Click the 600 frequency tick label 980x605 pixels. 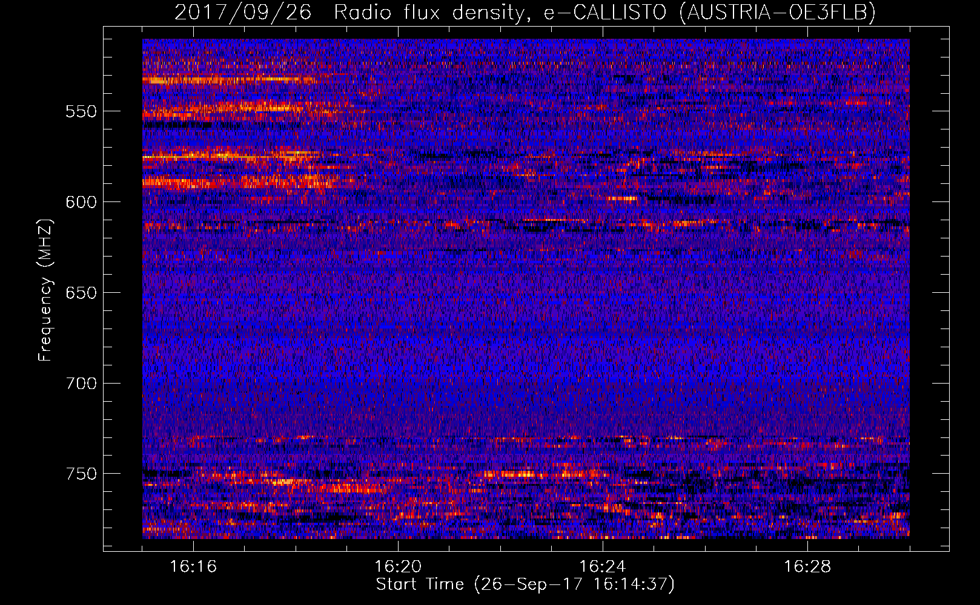[x=81, y=202]
